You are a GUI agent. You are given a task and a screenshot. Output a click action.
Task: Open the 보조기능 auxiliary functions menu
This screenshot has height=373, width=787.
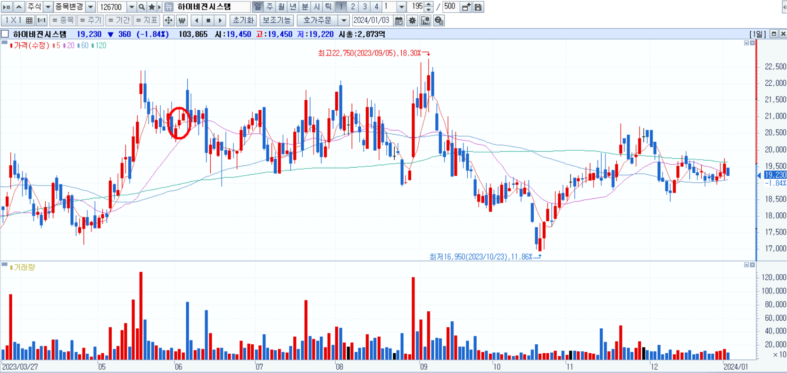pyautogui.click(x=277, y=20)
